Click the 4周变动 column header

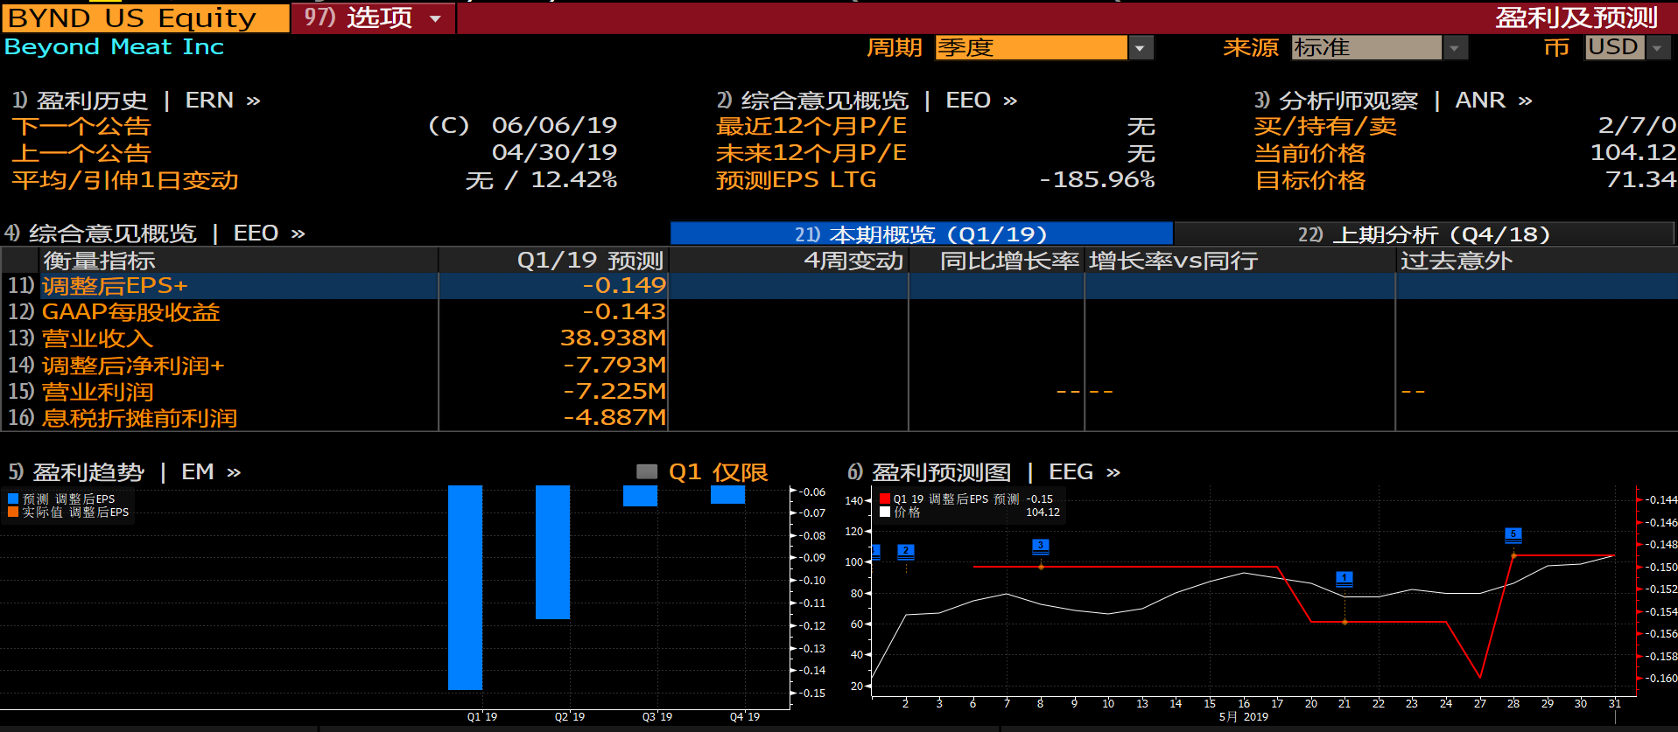[789, 261]
